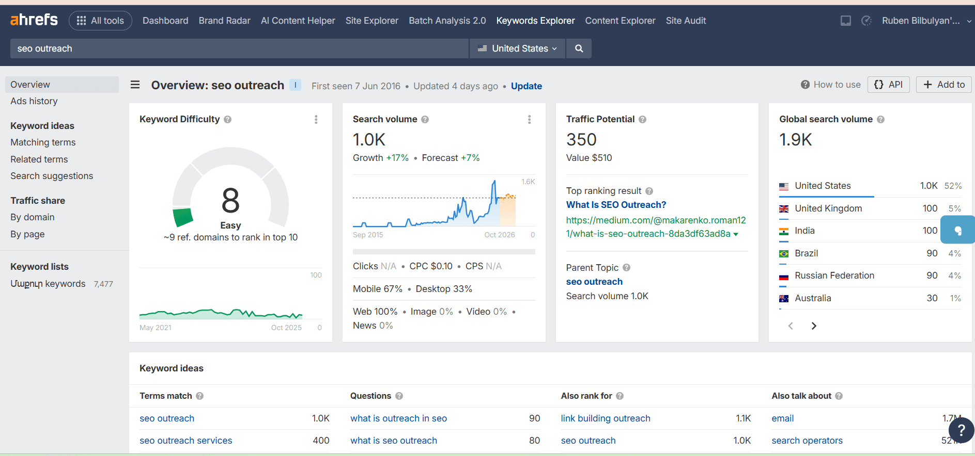Expand the top ranking result URL dropdown arrow
Image resolution: width=975 pixels, height=456 pixels.
click(736, 234)
